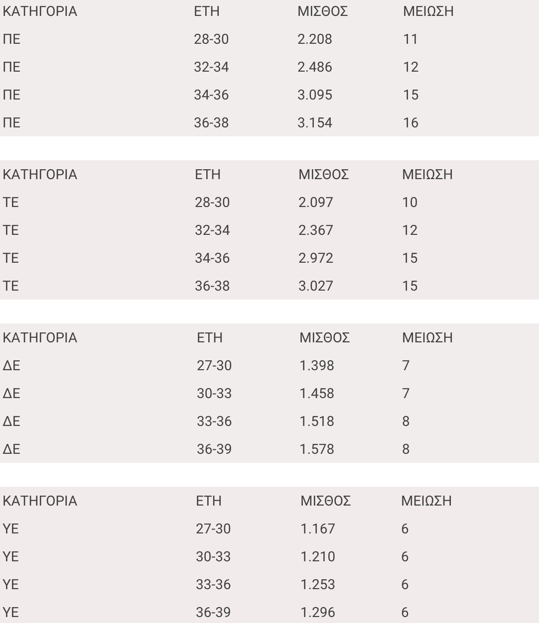Image resolution: width=539 pixels, height=623 pixels.
Task: Select the 1.210 salary cell
Action: coord(317,557)
